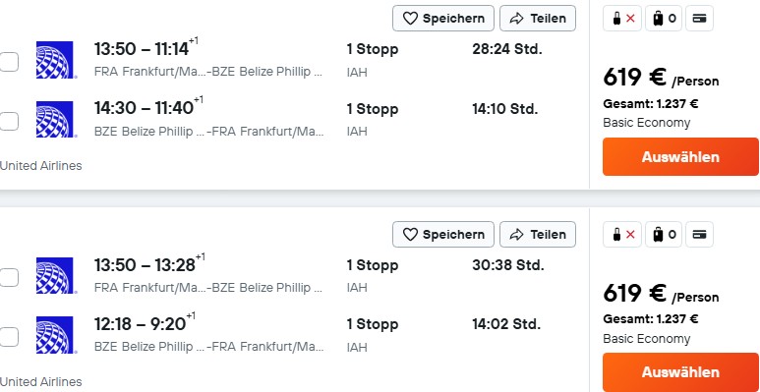Choose second 619 € offer with Auswählen
The width and height of the screenshot is (760, 392).
(x=680, y=372)
